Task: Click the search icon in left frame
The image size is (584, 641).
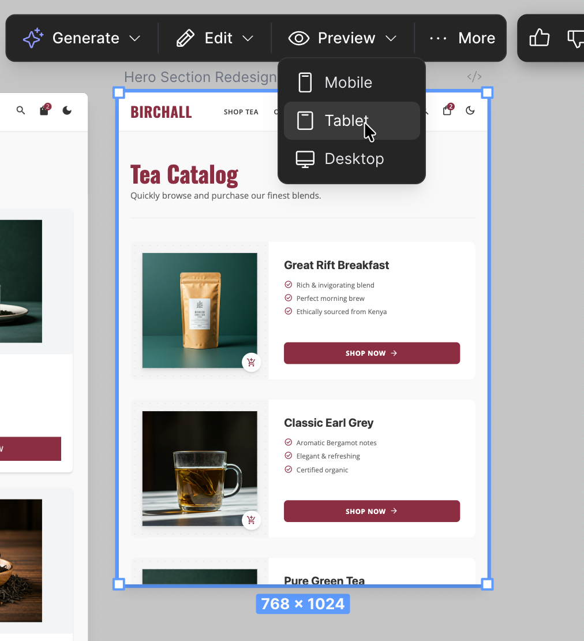Action: point(20,110)
